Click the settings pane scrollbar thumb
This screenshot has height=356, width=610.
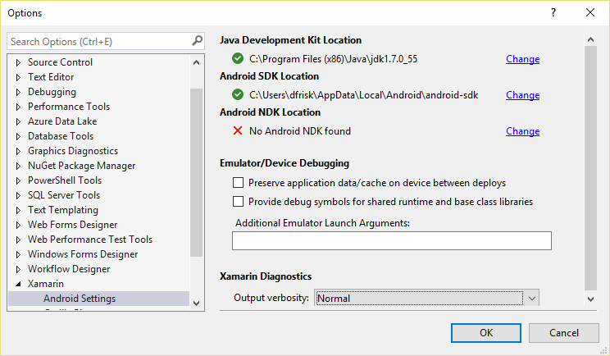pos(590,168)
